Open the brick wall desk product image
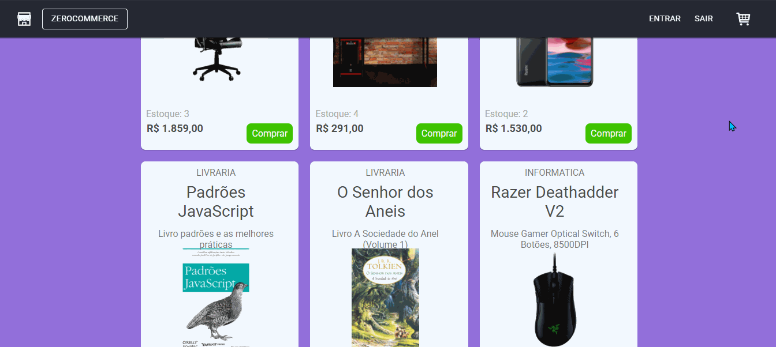 tap(385, 62)
